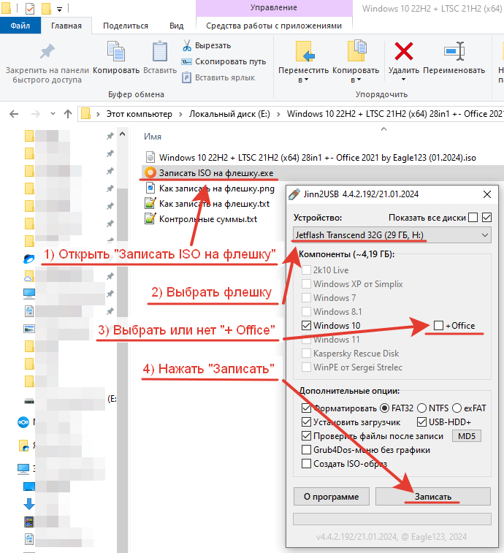Viewport: 504px width, 553px height.
Task: Open the Windows 10 ISO file
Action: click(317, 157)
